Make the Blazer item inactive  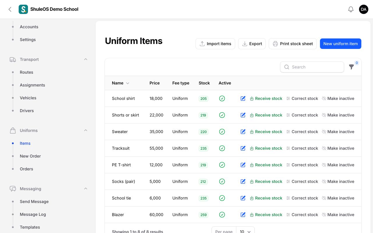pos(338,215)
